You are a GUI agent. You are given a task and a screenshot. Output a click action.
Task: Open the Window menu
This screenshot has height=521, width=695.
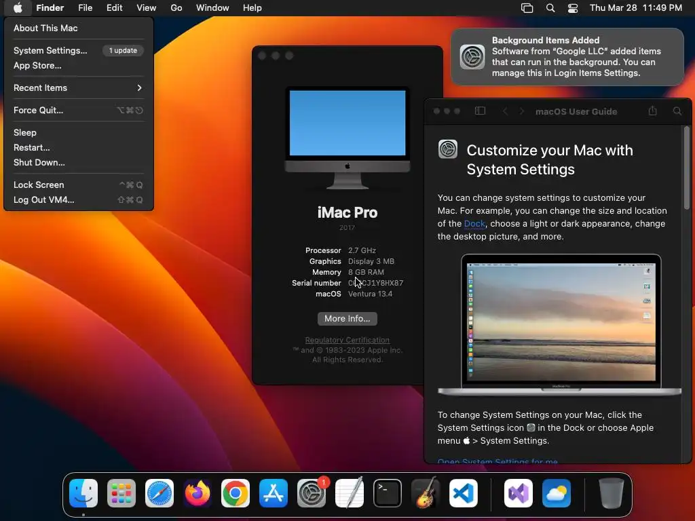[x=212, y=8]
